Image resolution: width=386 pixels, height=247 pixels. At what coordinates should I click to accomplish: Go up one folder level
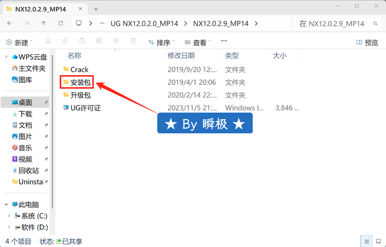(x=44, y=23)
